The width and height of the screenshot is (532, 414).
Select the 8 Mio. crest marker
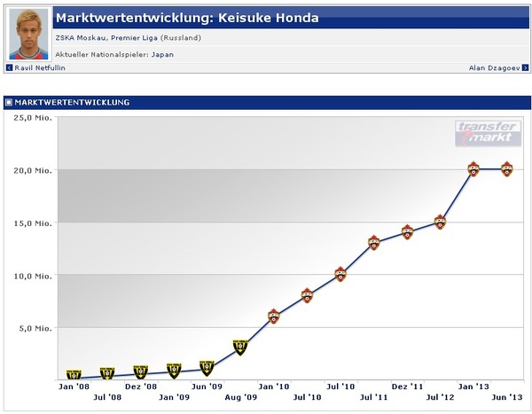pos(307,295)
